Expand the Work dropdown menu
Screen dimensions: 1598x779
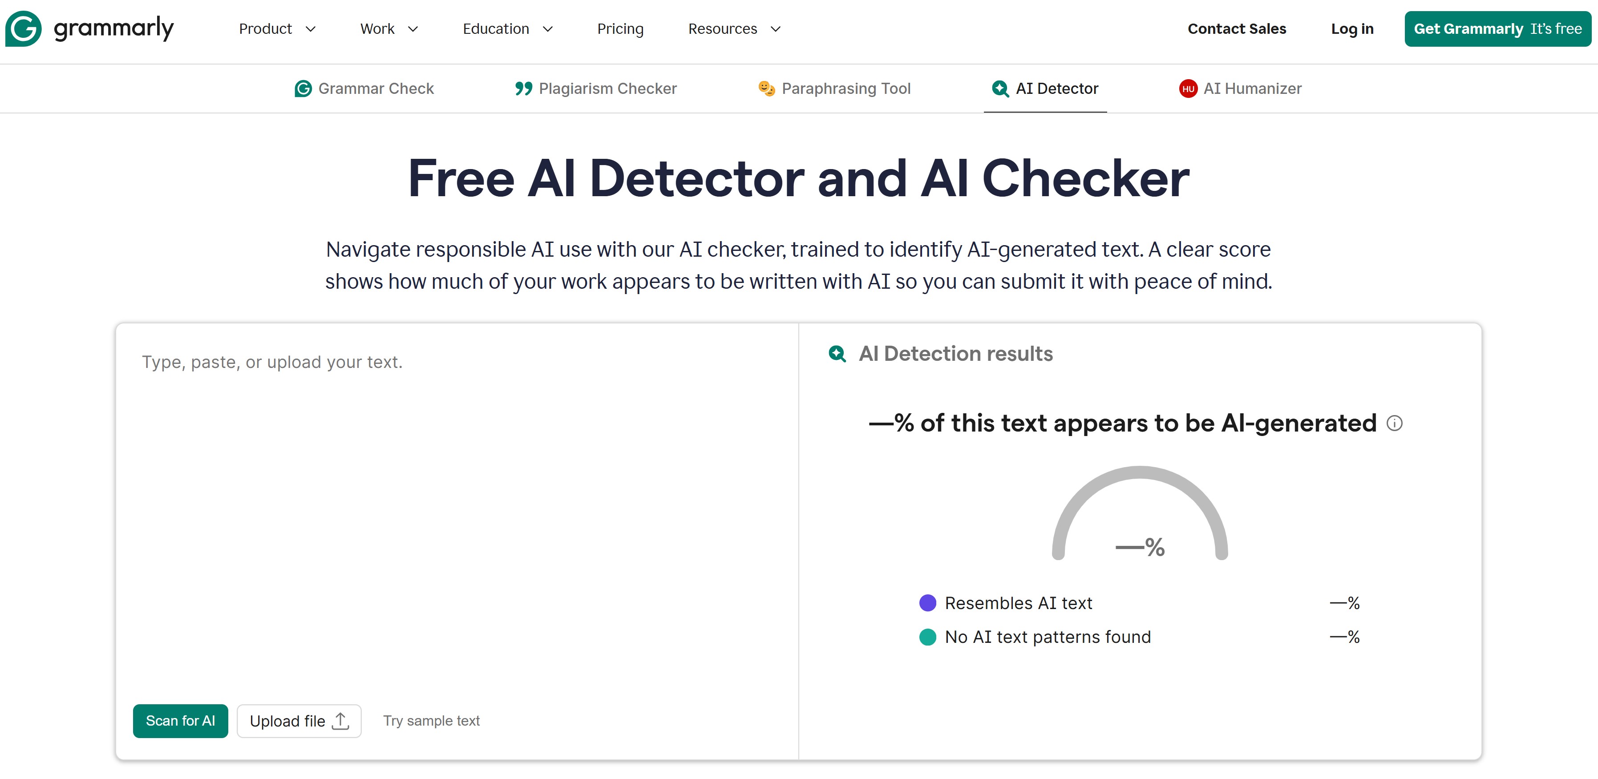pos(389,28)
